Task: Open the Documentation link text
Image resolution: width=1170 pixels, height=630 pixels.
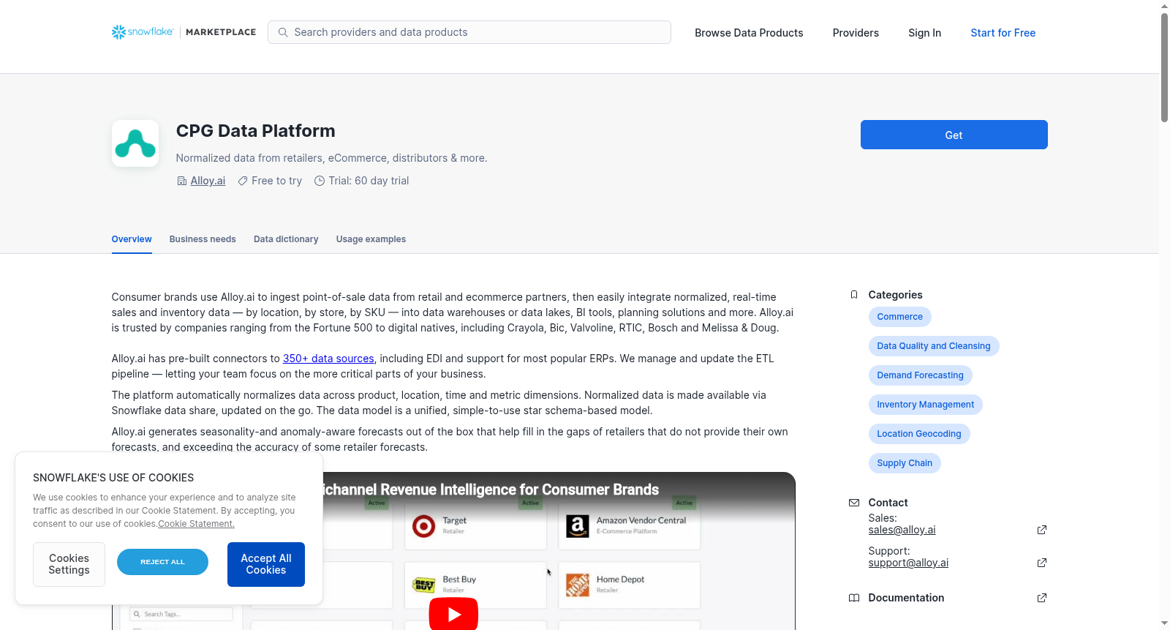Action: pyautogui.click(x=906, y=598)
